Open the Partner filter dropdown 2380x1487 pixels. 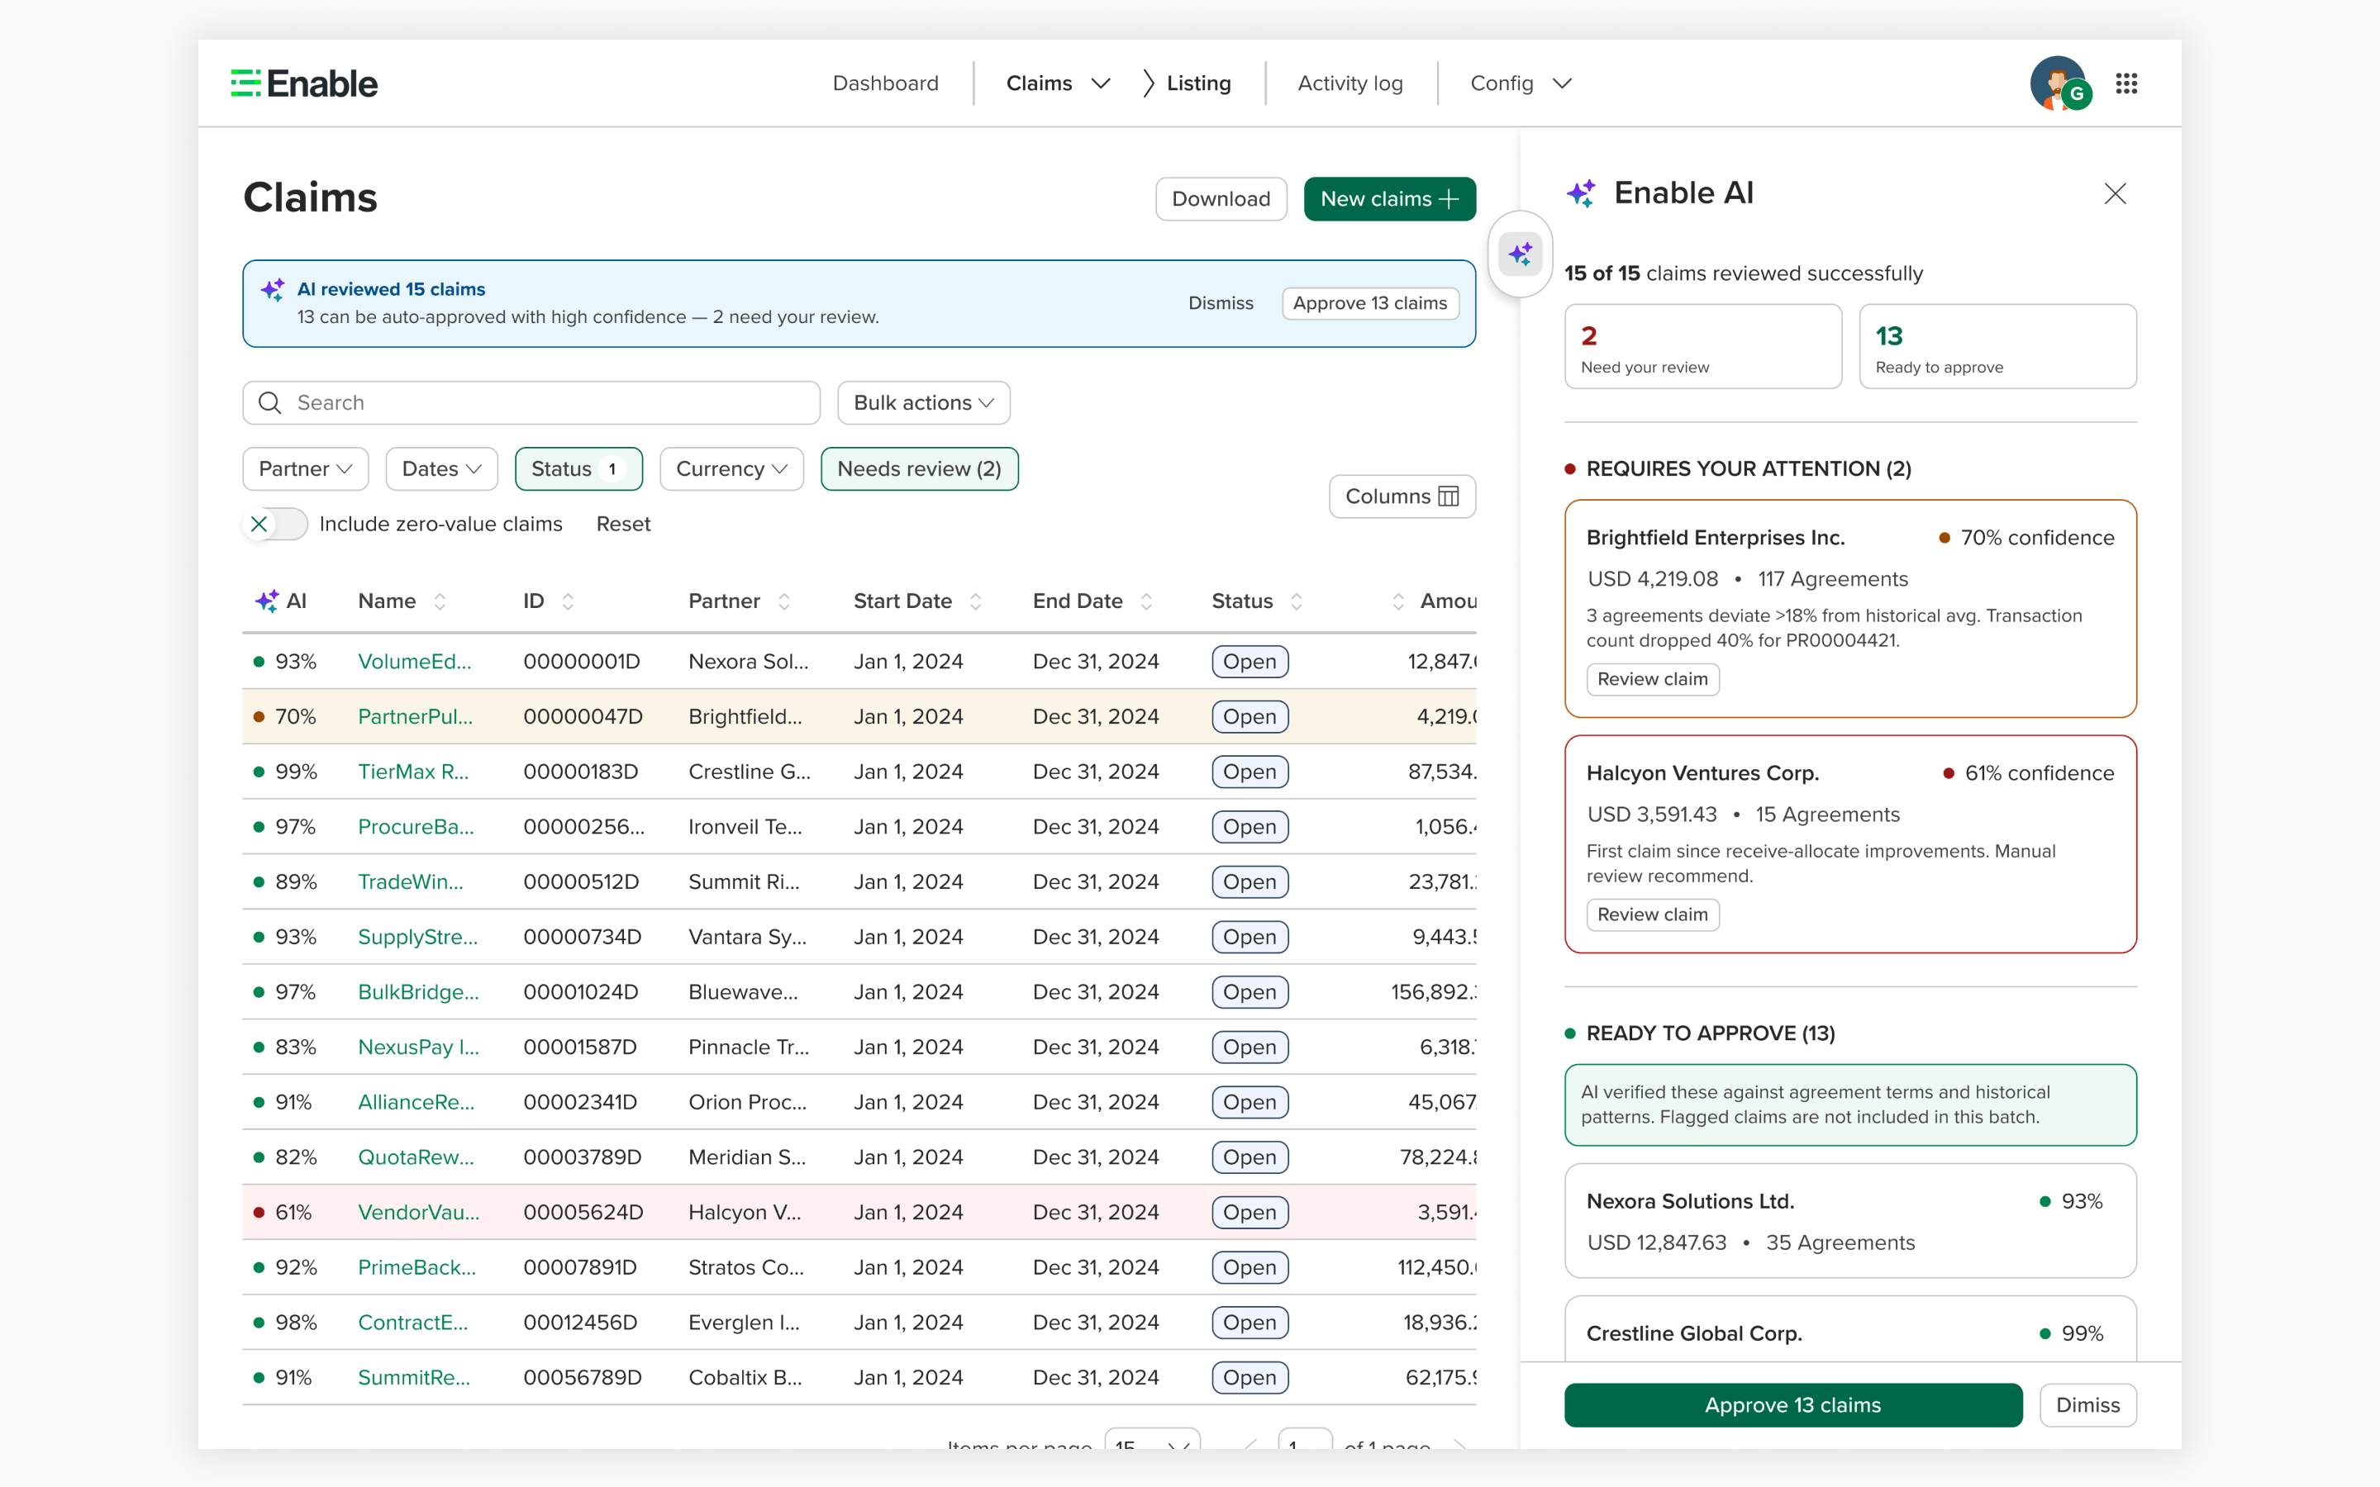tap(306, 469)
